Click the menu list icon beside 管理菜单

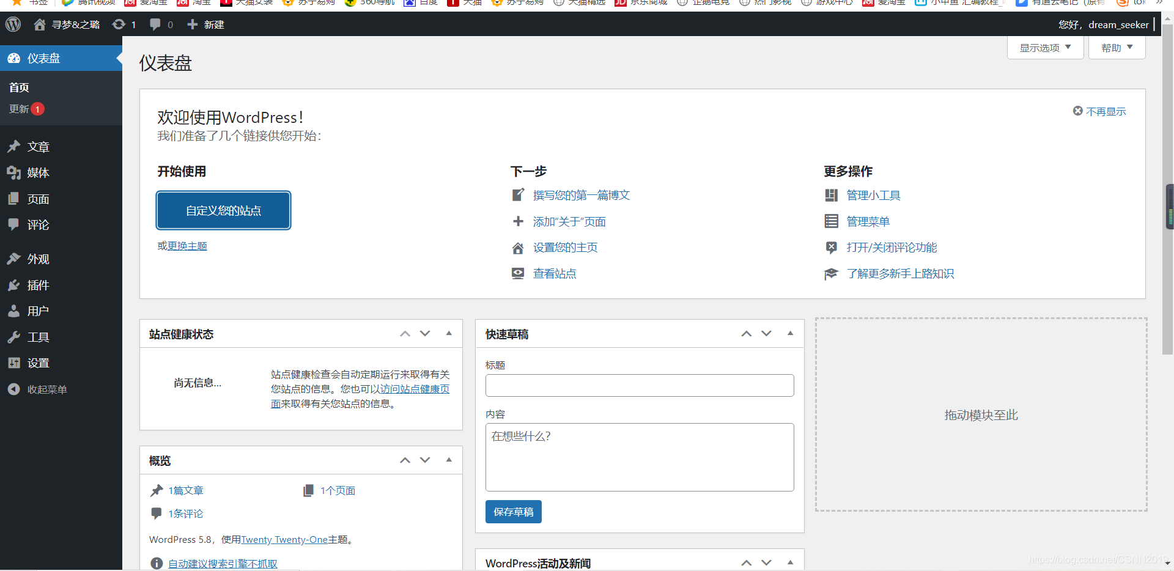click(x=831, y=221)
